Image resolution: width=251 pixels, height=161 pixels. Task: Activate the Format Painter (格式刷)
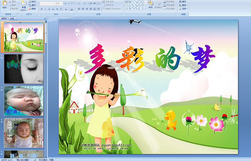coord(13,9)
